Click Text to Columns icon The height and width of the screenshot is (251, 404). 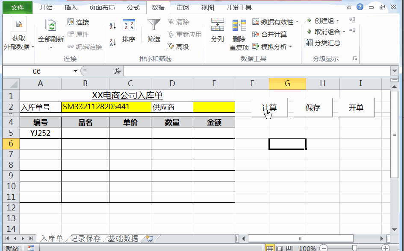click(x=217, y=24)
